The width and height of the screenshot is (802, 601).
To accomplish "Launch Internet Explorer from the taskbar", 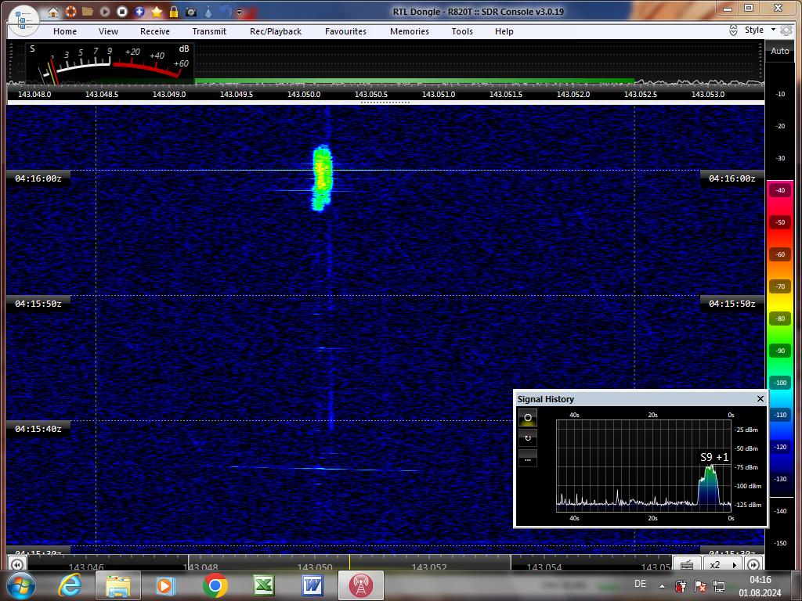I will (70, 585).
